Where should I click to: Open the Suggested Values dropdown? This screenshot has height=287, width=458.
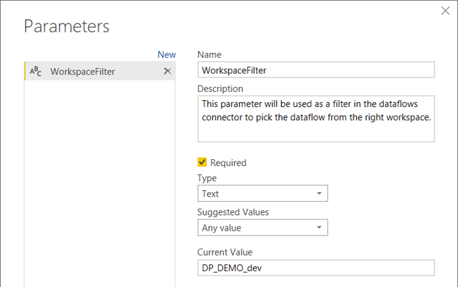pos(262,228)
